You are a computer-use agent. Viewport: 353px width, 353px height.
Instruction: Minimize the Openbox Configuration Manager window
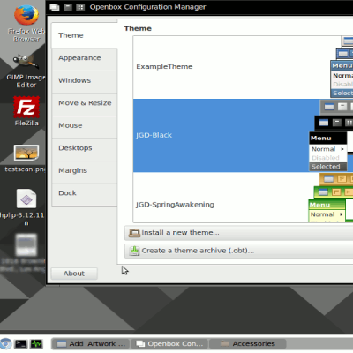[x=68, y=7]
